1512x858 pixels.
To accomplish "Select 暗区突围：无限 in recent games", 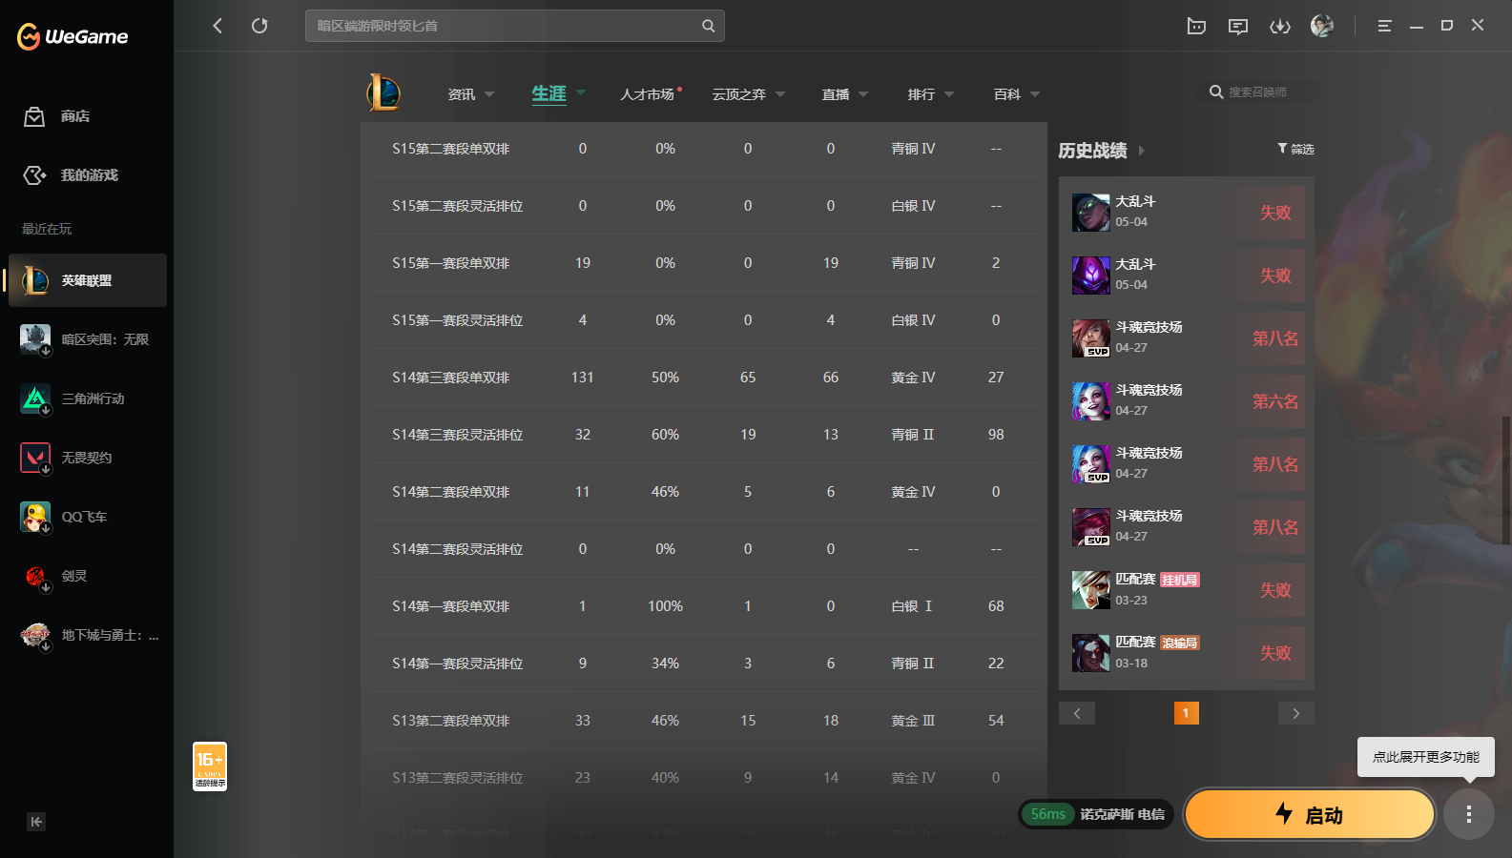I will coord(88,339).
